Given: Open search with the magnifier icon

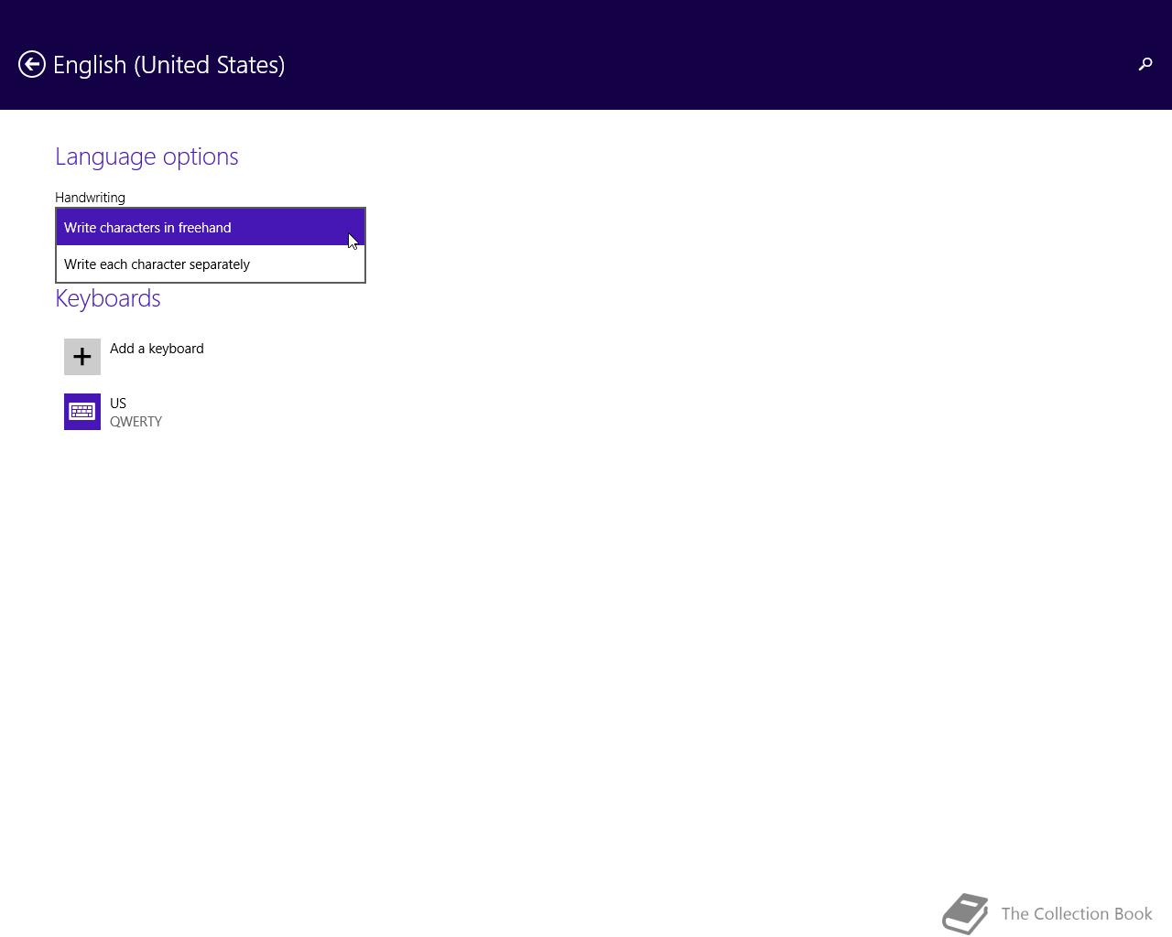Looking at the screenshot, I should pyautogui.click(x=1145, y=64).
